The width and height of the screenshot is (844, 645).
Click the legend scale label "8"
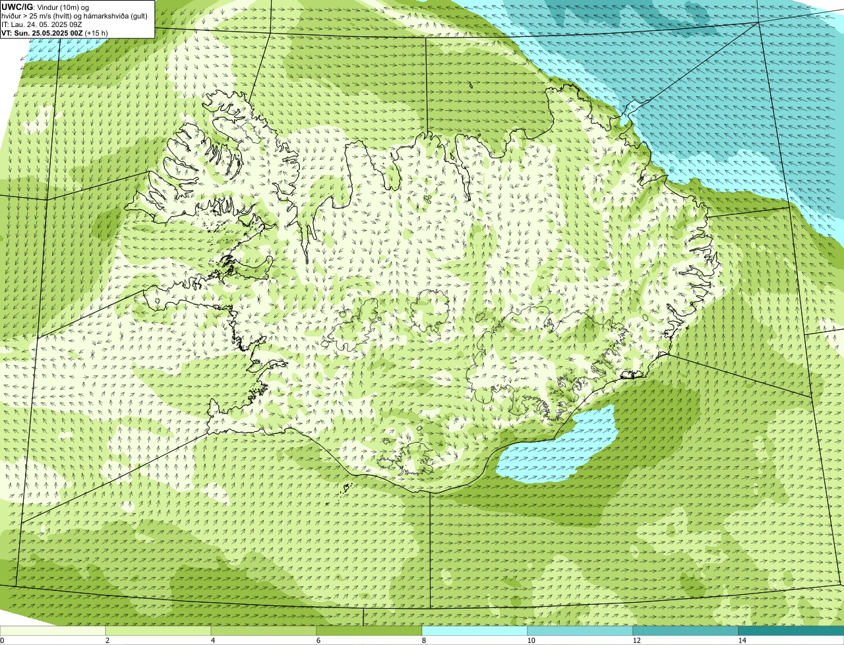423,640
